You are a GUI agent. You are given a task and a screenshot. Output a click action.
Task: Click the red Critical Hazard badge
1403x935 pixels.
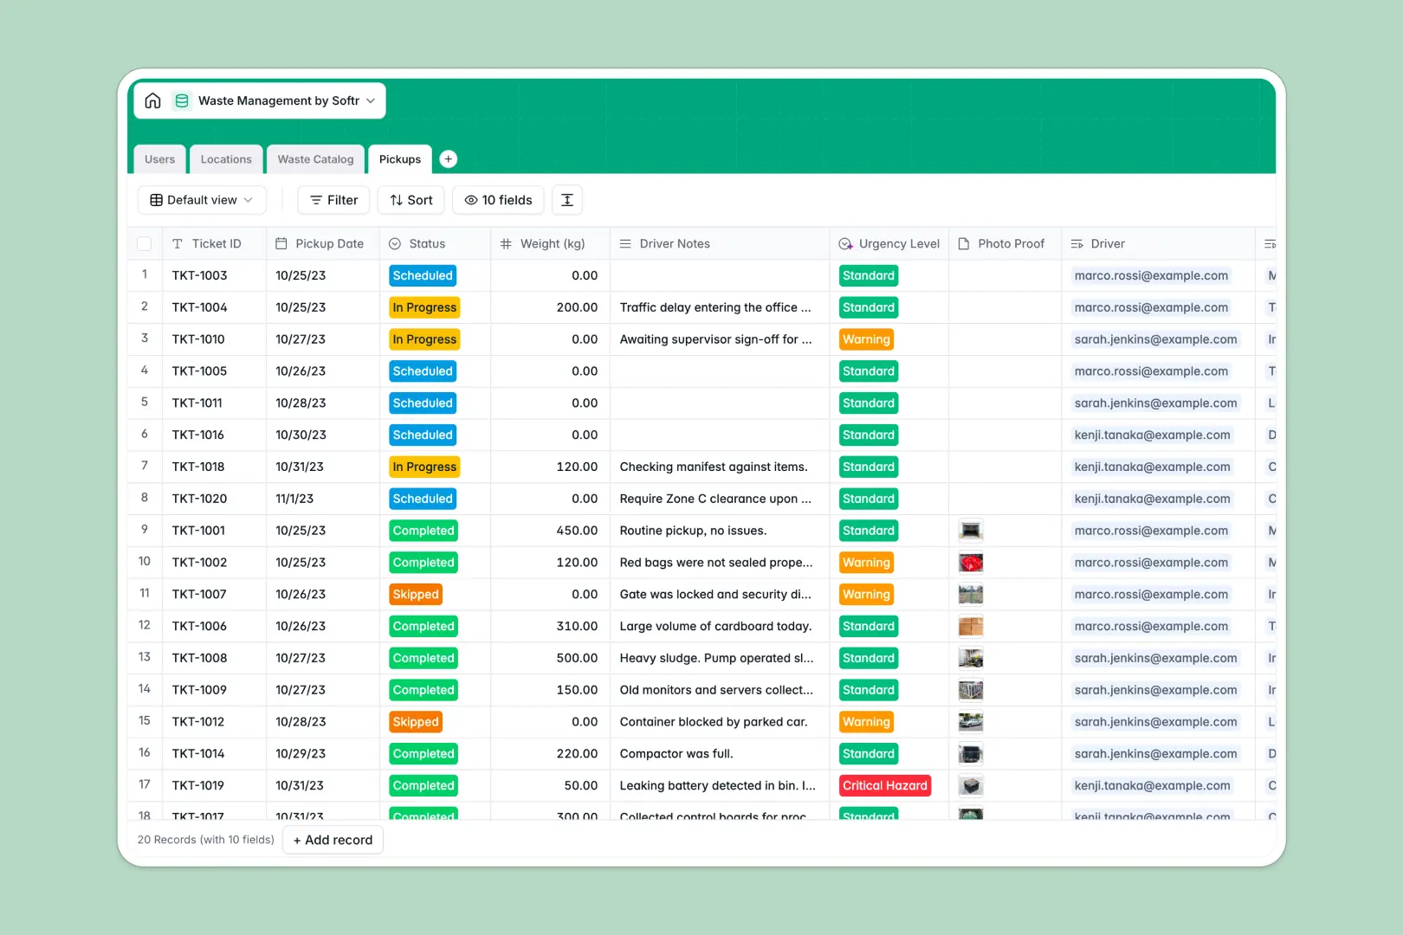tap(884, 785)
